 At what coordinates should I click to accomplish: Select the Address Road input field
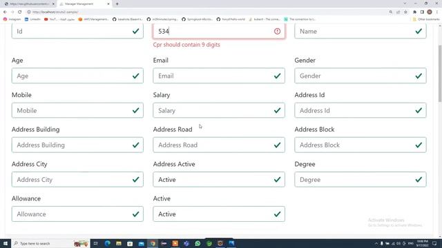coord(219,145)
